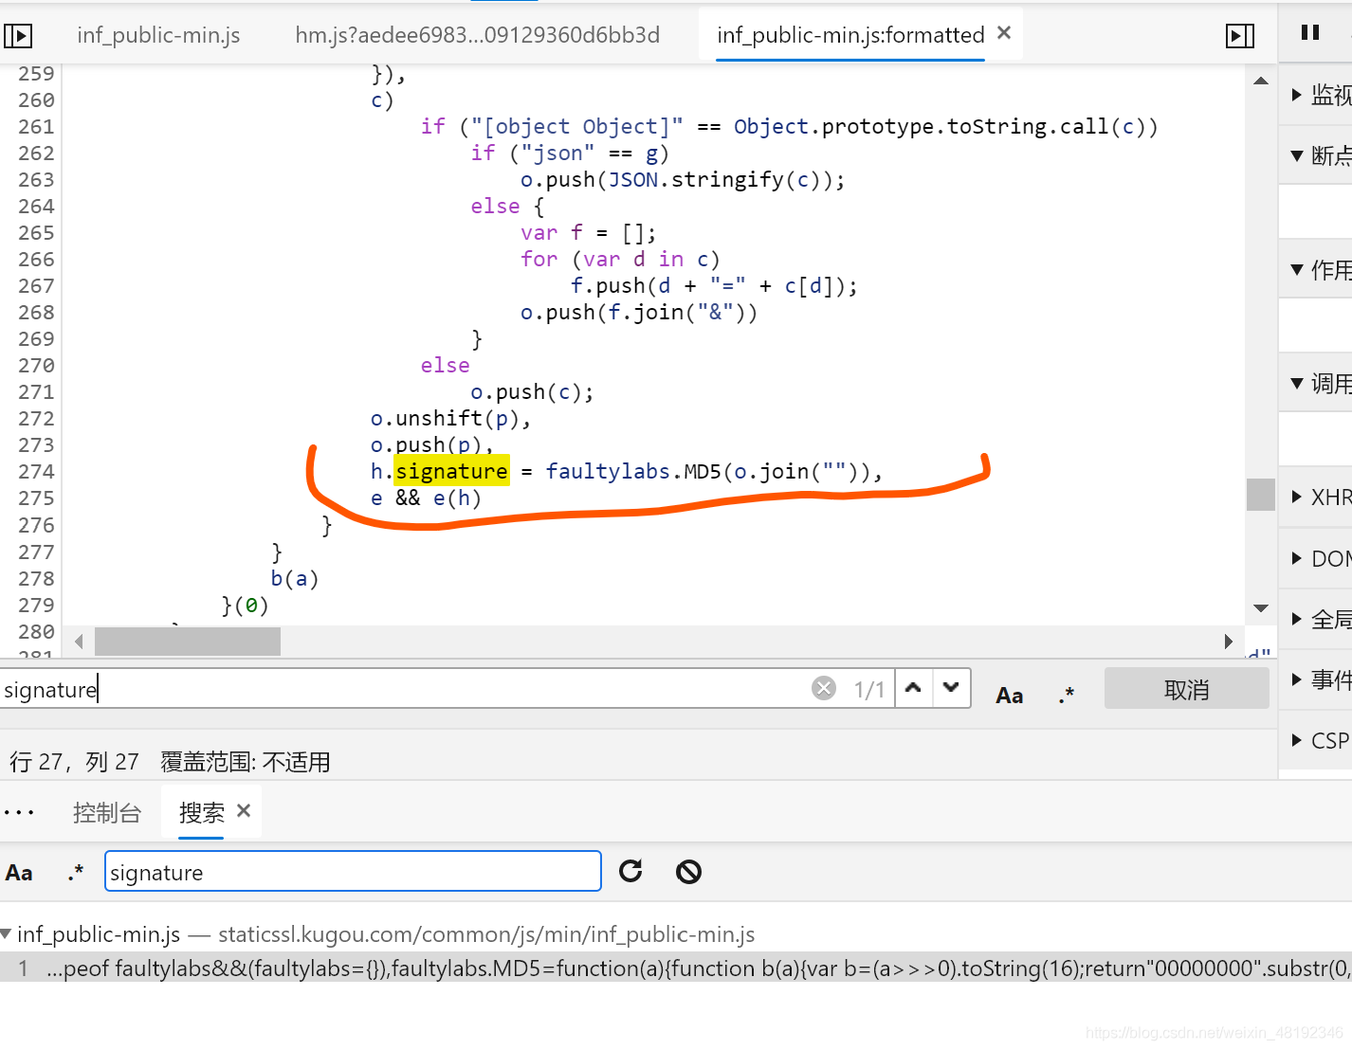Pause script execution

(1310, 33)
